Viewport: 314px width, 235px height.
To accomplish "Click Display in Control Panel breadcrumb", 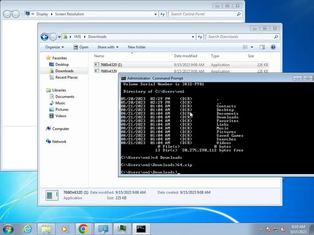I will tap(42, 14).
